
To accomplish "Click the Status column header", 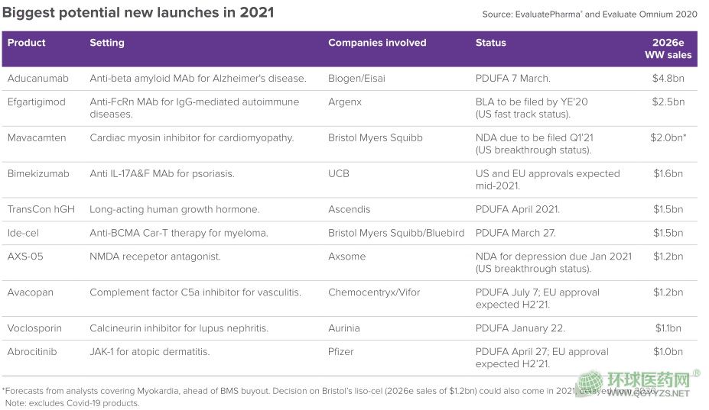I will [x=490, y=43].
